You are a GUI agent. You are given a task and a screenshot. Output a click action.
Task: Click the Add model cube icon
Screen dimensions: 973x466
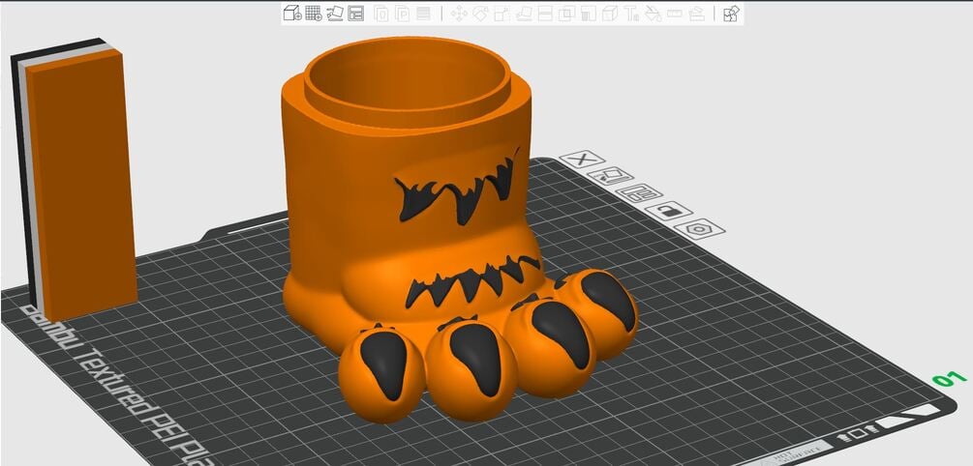click(x=292, y=13)
